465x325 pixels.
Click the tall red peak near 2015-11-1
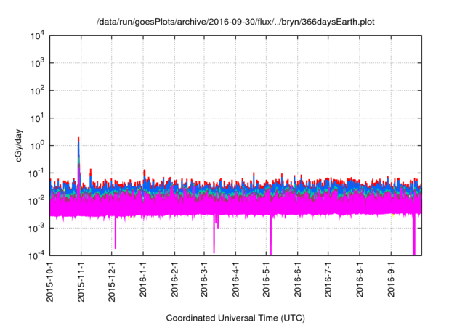tap(78, 139)
